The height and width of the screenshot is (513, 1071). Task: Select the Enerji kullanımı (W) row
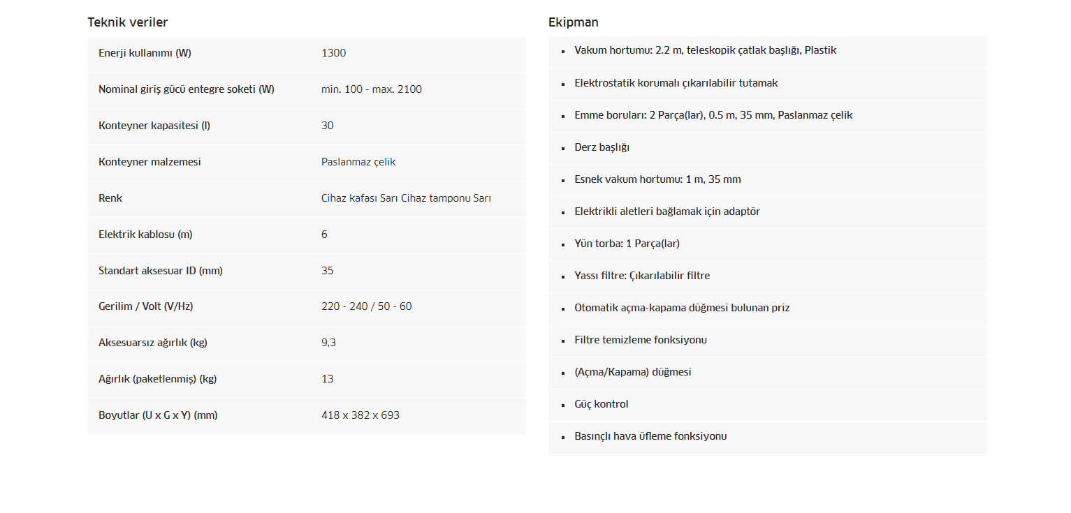point(307,54)
